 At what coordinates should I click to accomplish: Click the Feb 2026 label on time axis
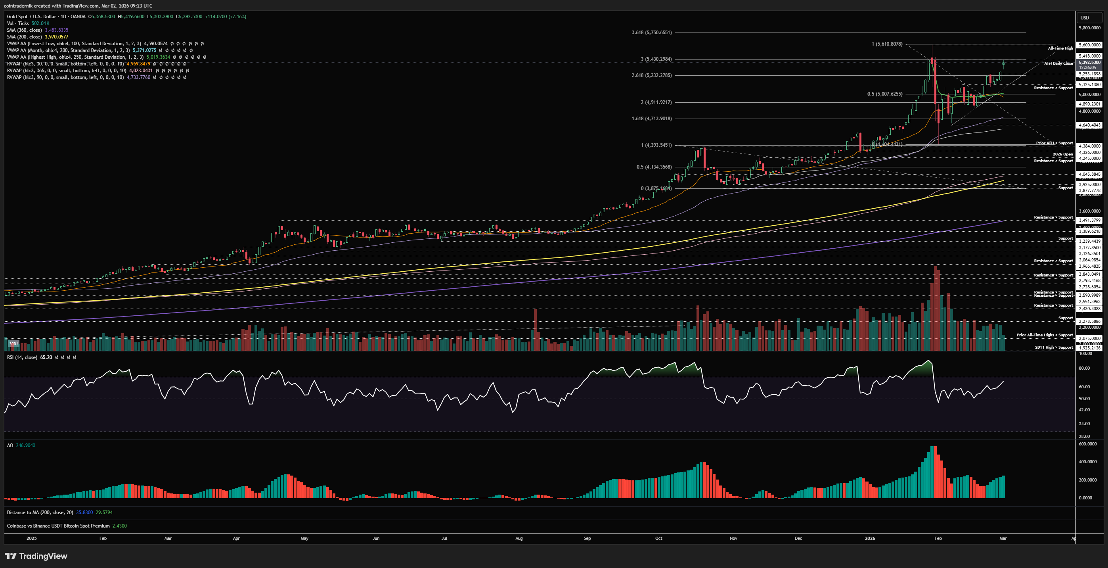tap(938, 538)
